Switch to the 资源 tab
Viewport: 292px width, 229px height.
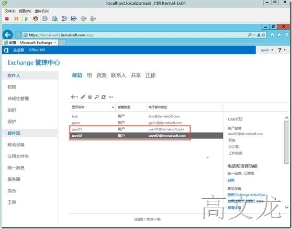102,75
